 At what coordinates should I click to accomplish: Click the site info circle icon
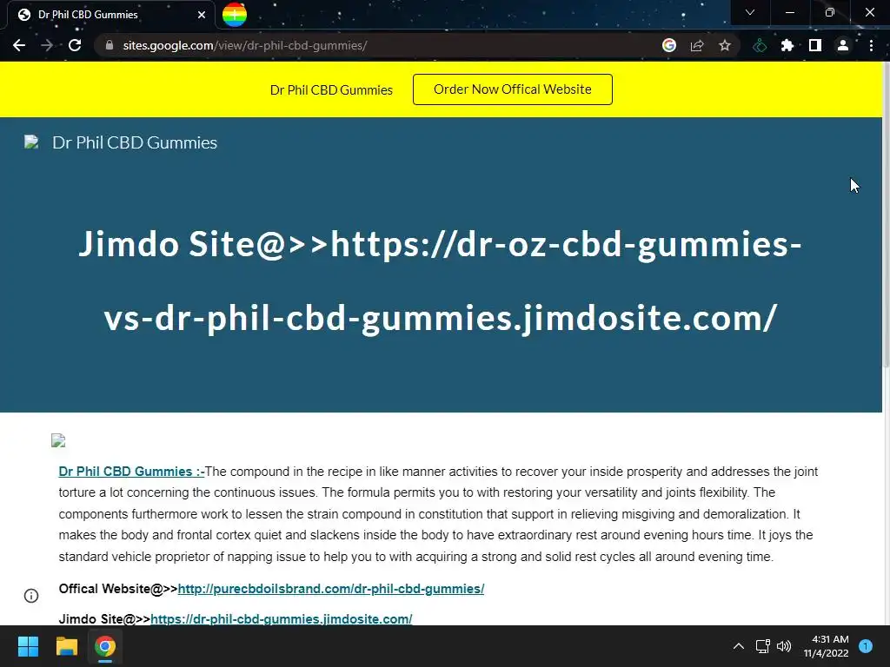pos(31,596)
